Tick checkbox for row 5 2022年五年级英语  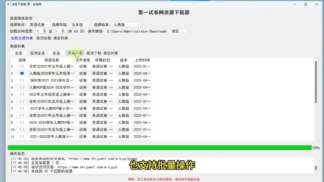click(x=22, y=94)
